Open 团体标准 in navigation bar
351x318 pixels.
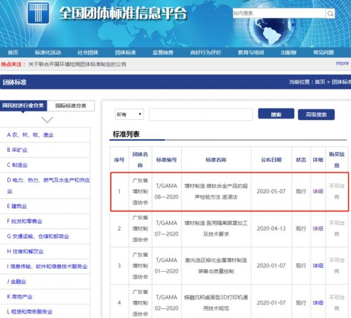[x=125, y=52]
